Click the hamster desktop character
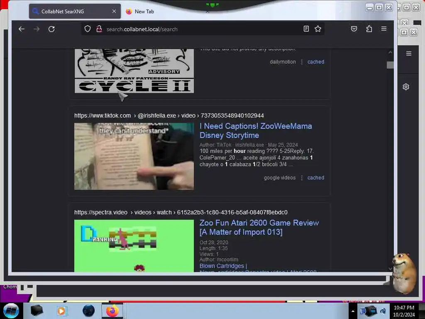This screenshot has height=319, width=425. point(403,273)
